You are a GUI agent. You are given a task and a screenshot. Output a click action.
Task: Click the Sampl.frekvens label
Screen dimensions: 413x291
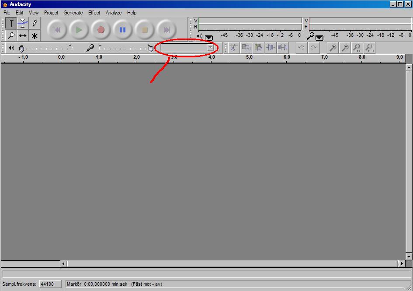(x=19, y=284)
